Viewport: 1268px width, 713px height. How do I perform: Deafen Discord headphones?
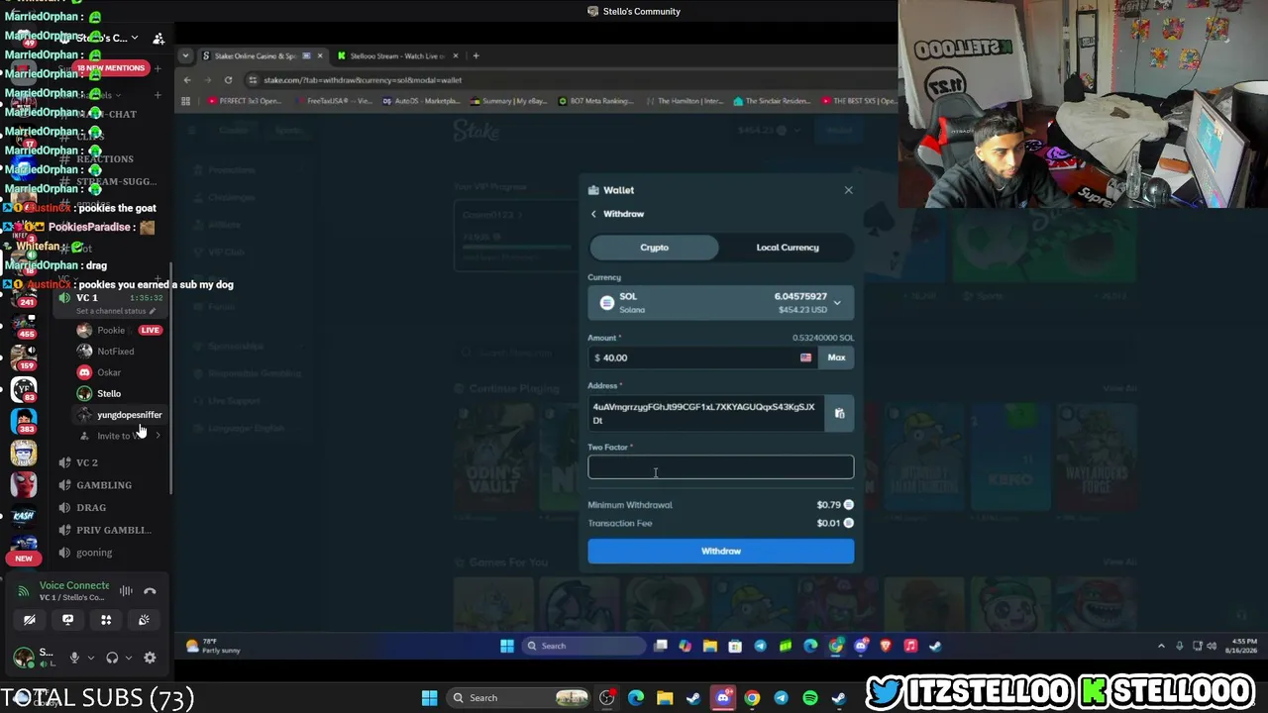pyautogui.click(x=112, y=658)
